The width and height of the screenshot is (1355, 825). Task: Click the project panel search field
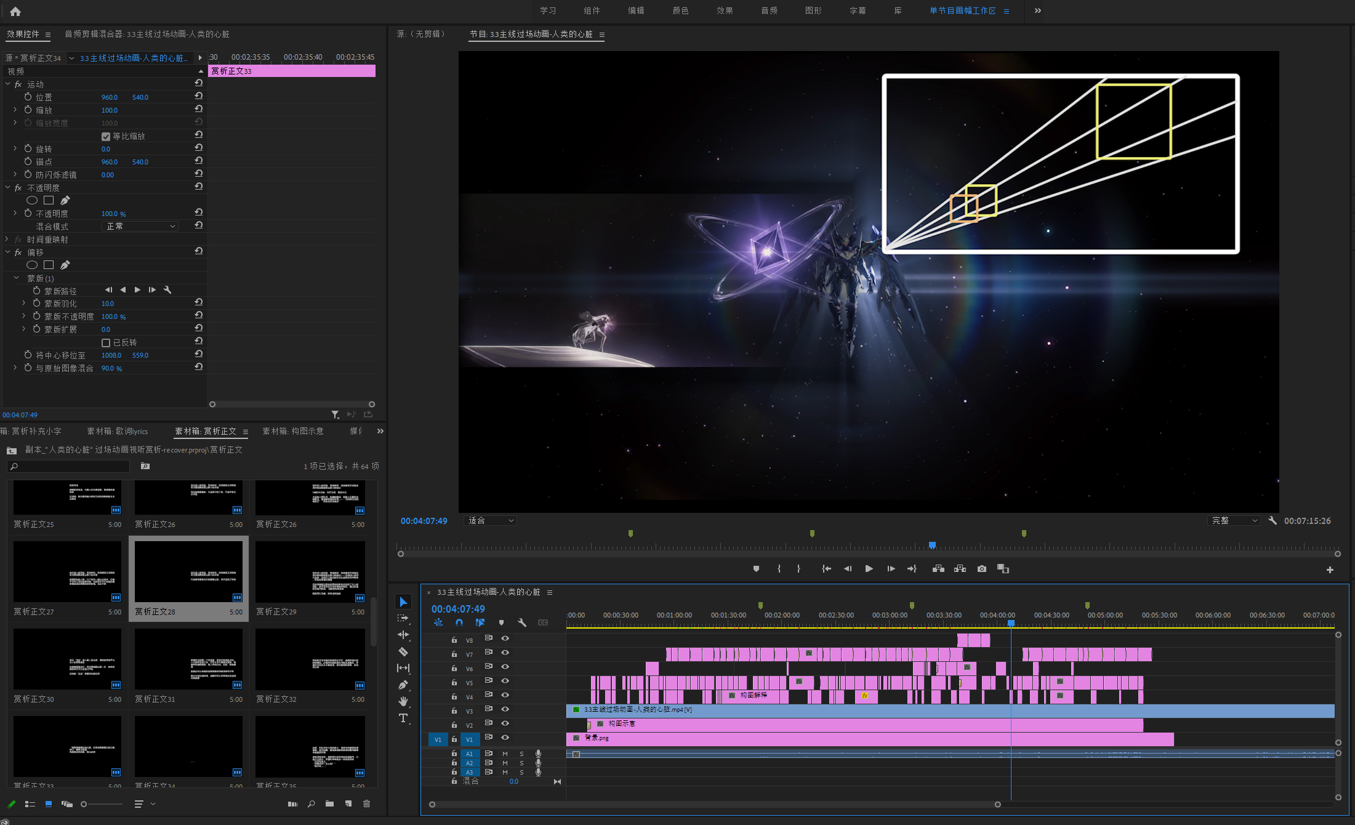pos(69,466)
